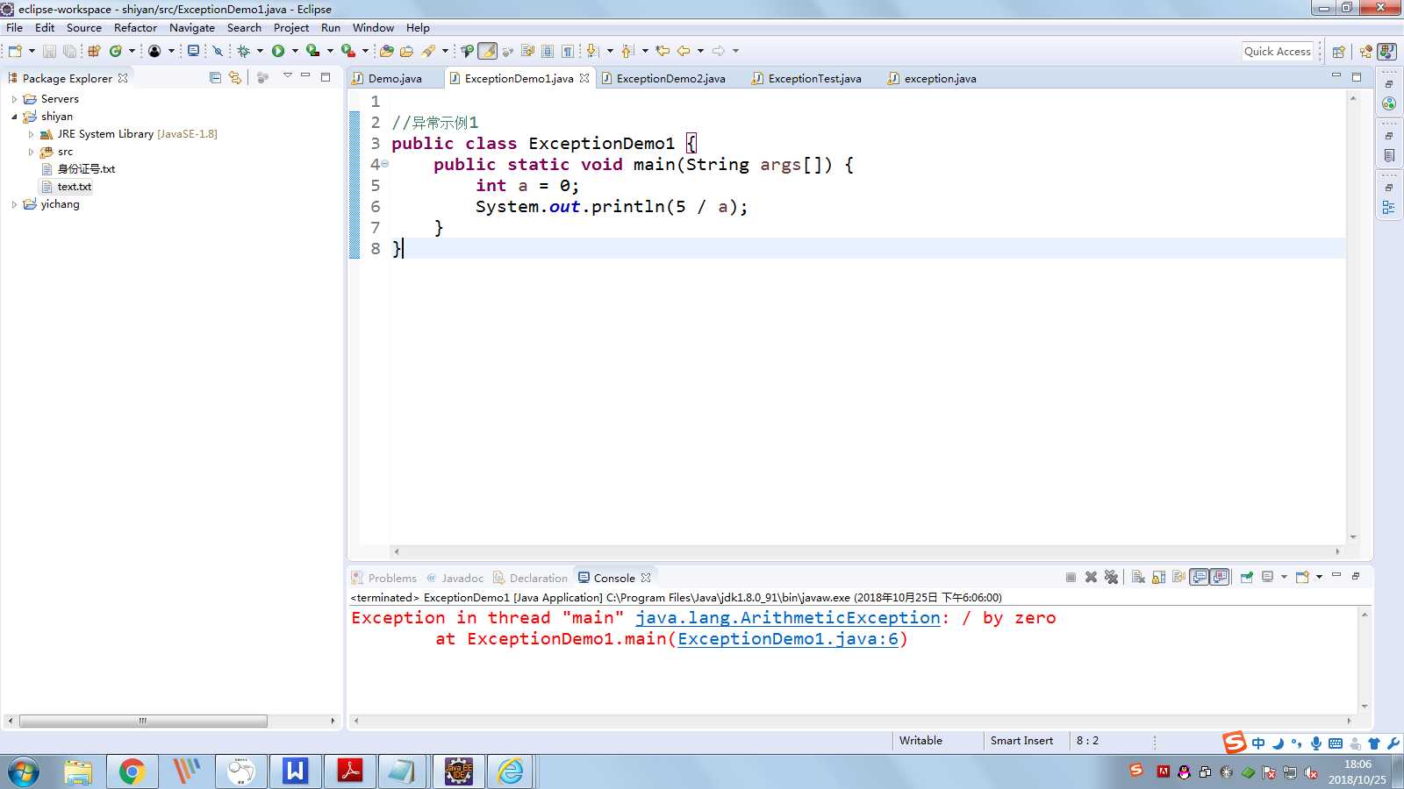1404x789 pixels.
Task: Open the Navigate menu
Action: [192, 27]
